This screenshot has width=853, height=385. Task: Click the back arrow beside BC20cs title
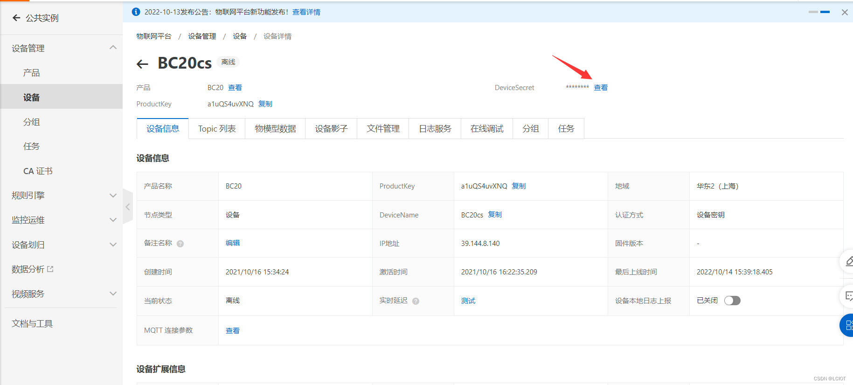(x=142, y=64)
